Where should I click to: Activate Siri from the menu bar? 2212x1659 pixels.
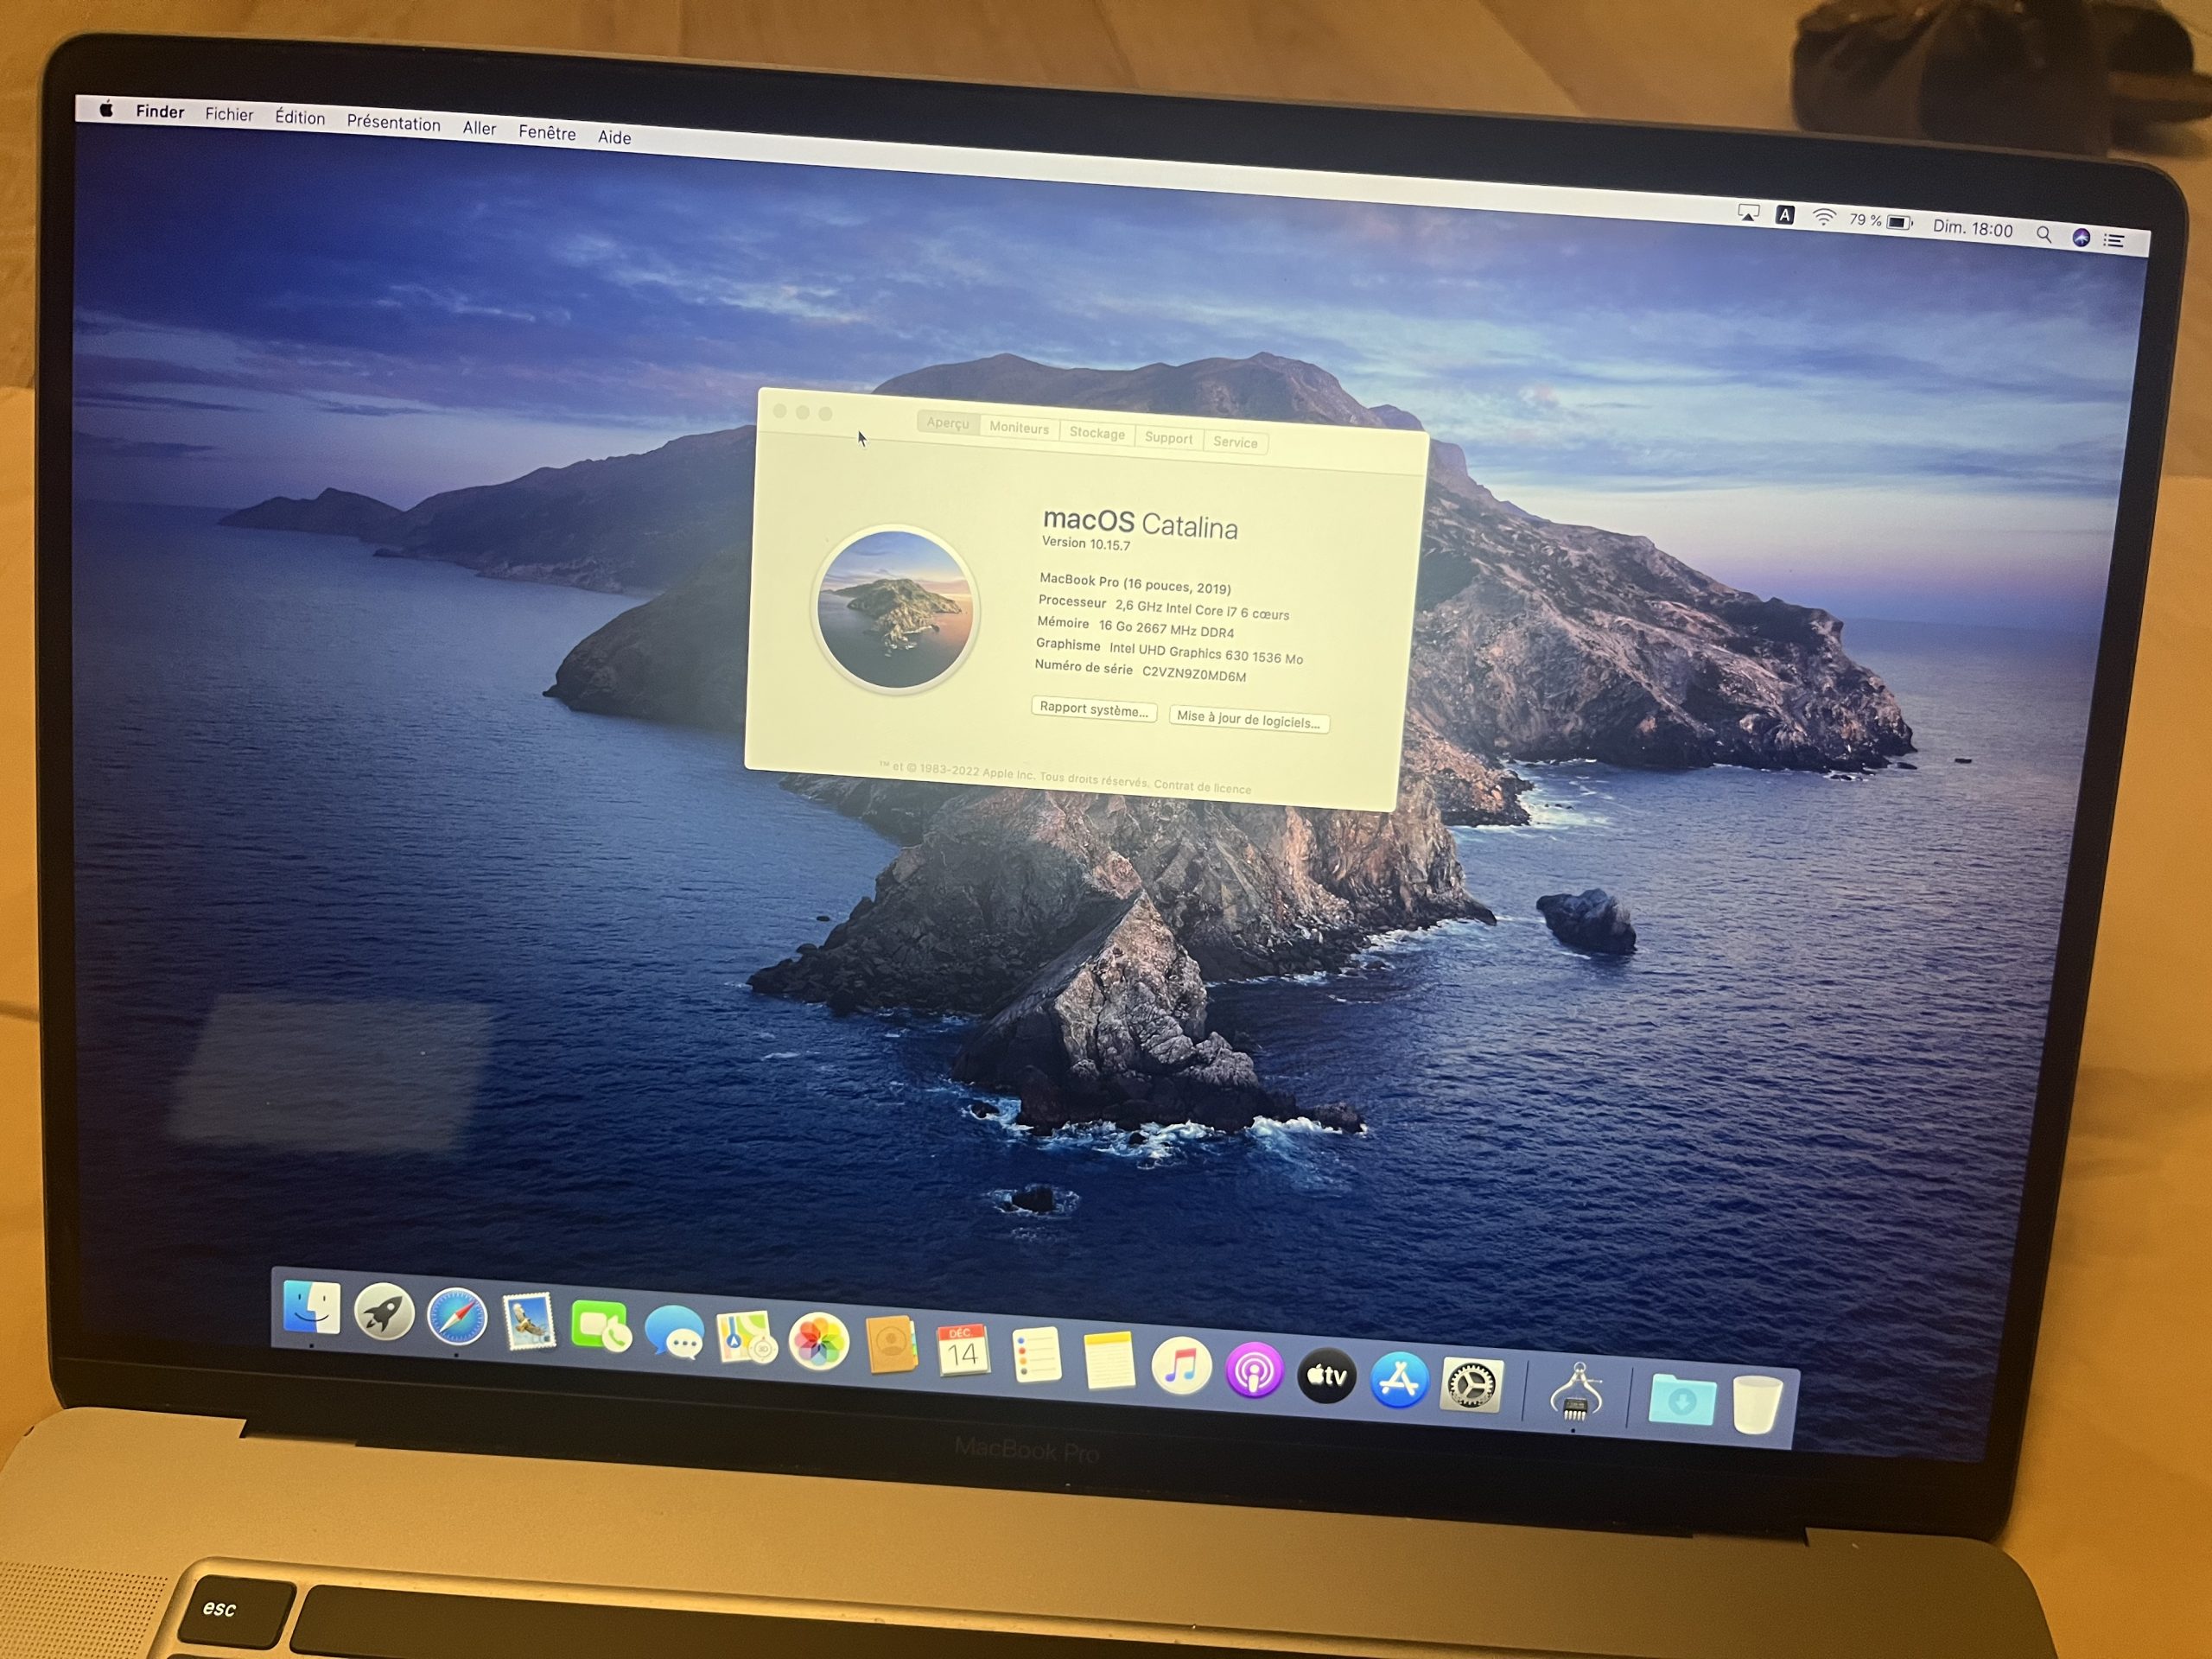click(2081, 238)
